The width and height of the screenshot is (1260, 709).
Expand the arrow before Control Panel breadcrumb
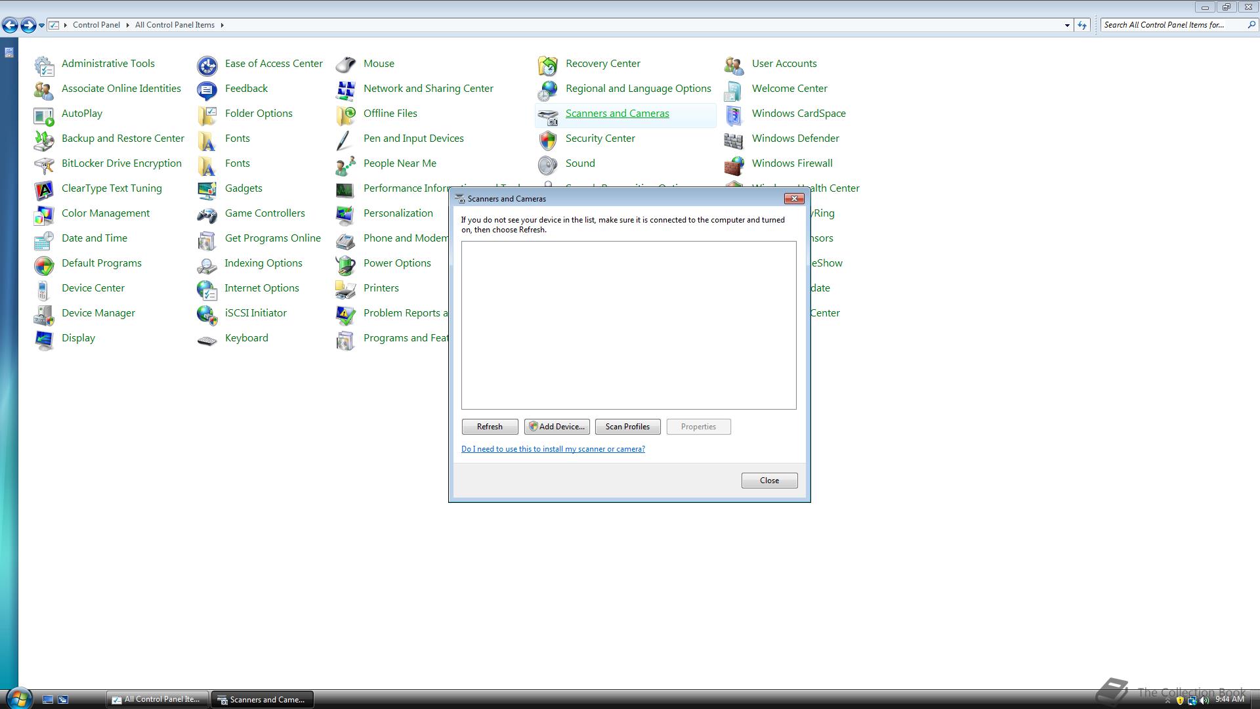point(65,25)
